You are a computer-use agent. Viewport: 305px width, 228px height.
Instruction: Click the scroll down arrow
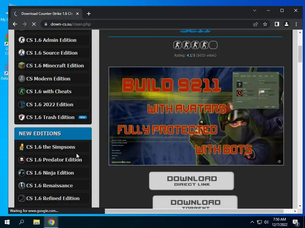pos(300,206)
